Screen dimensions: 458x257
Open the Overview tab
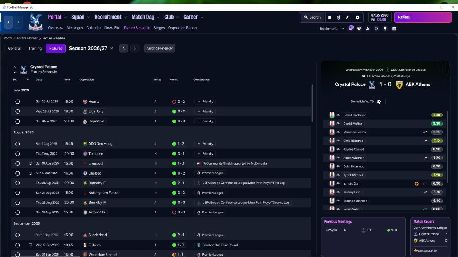click(55, 28)
